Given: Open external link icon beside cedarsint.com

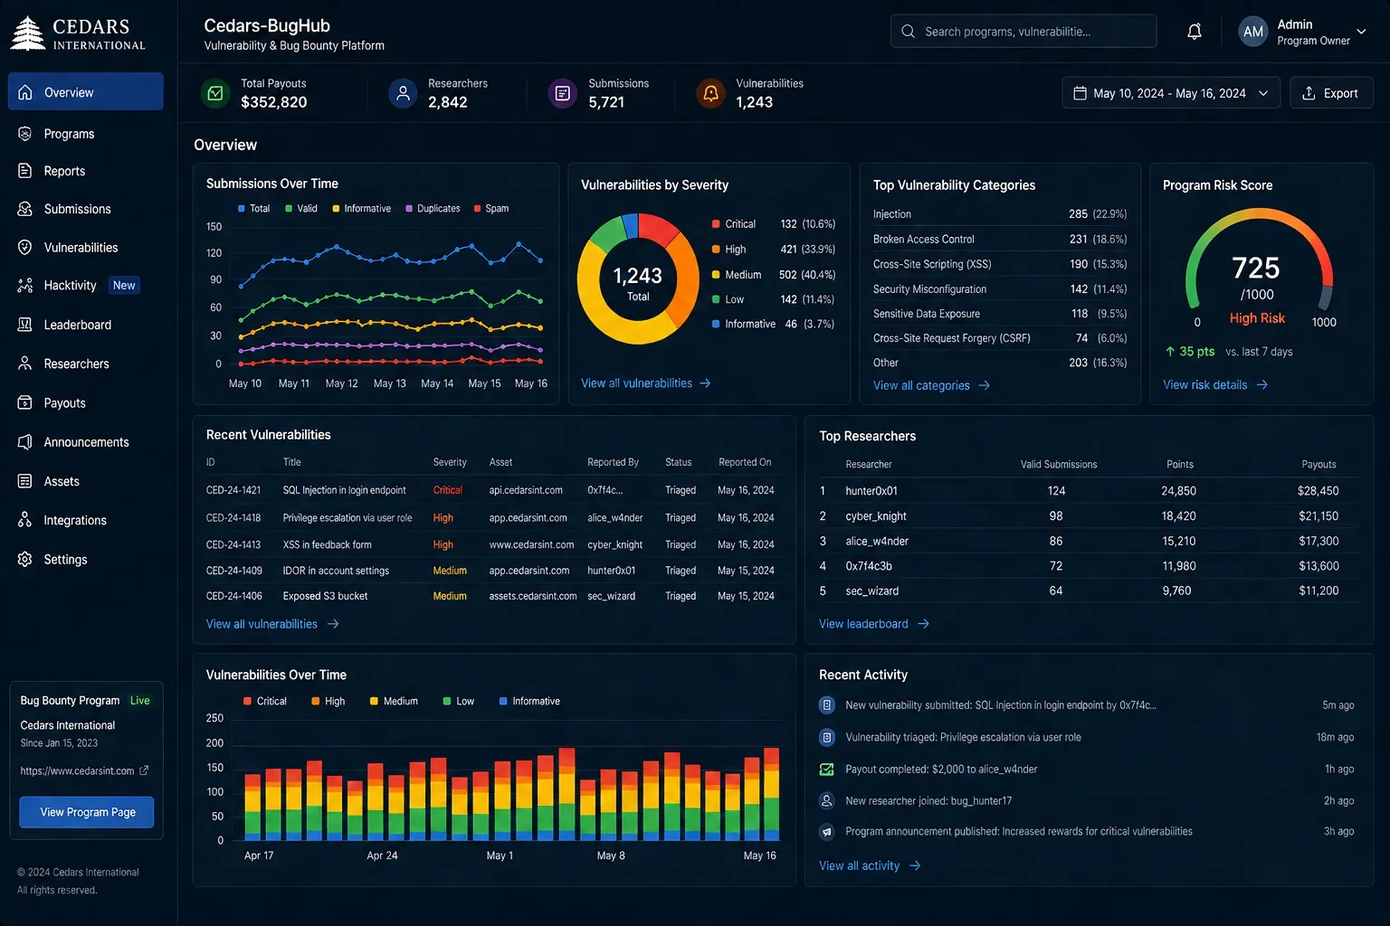Looking at the screenshot, I should point(144,770).
